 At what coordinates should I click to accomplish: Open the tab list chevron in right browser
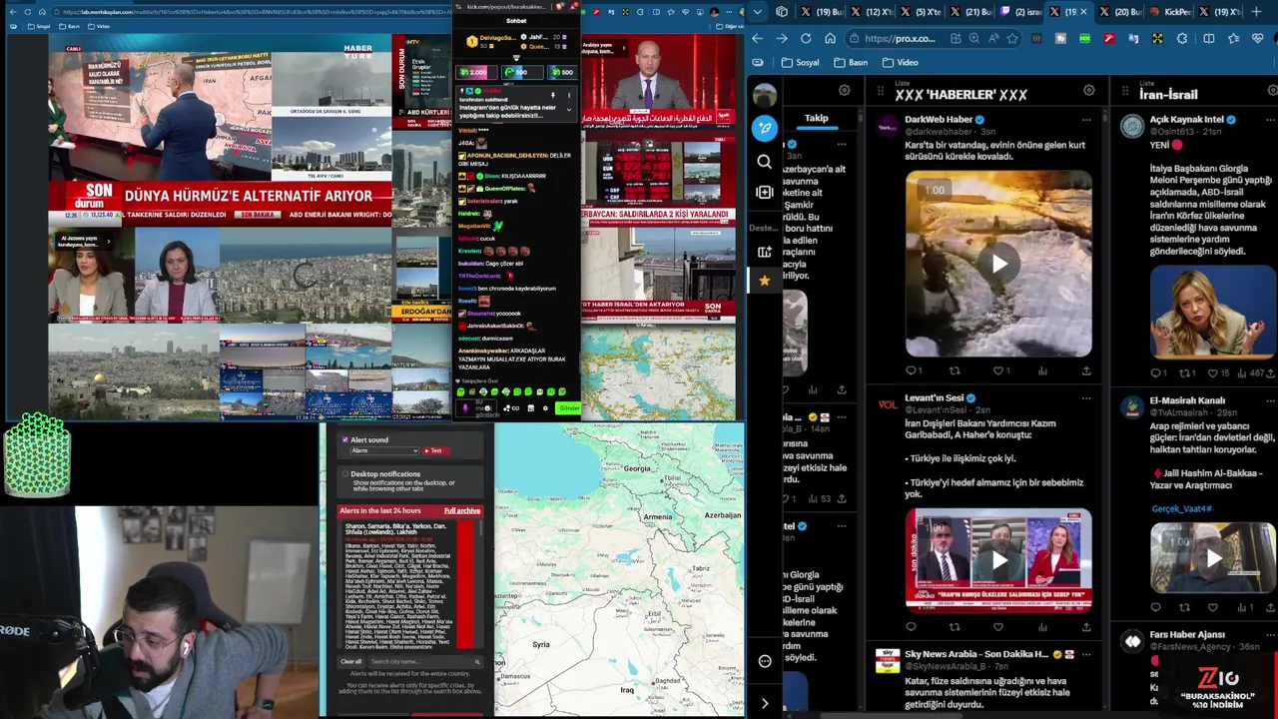[x=759, y=12]
